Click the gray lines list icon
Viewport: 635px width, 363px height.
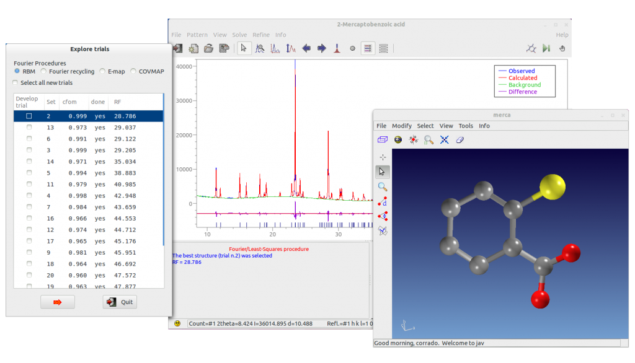(383, 48)
